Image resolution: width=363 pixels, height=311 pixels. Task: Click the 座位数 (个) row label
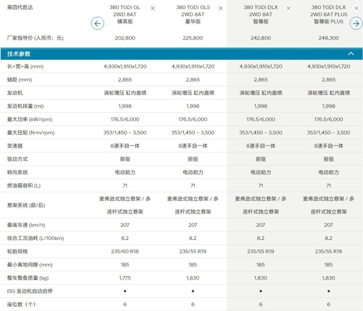[x=21, y=304]
